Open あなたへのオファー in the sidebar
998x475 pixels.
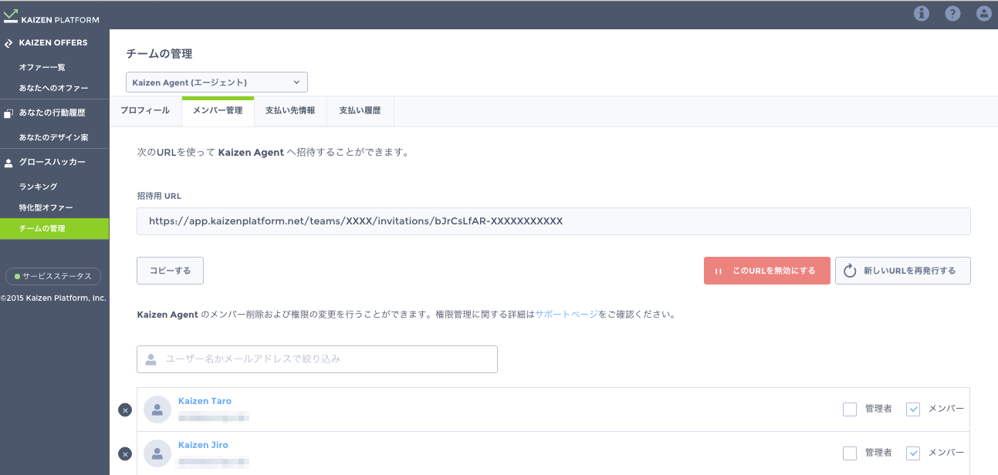[x=54, y=88]
